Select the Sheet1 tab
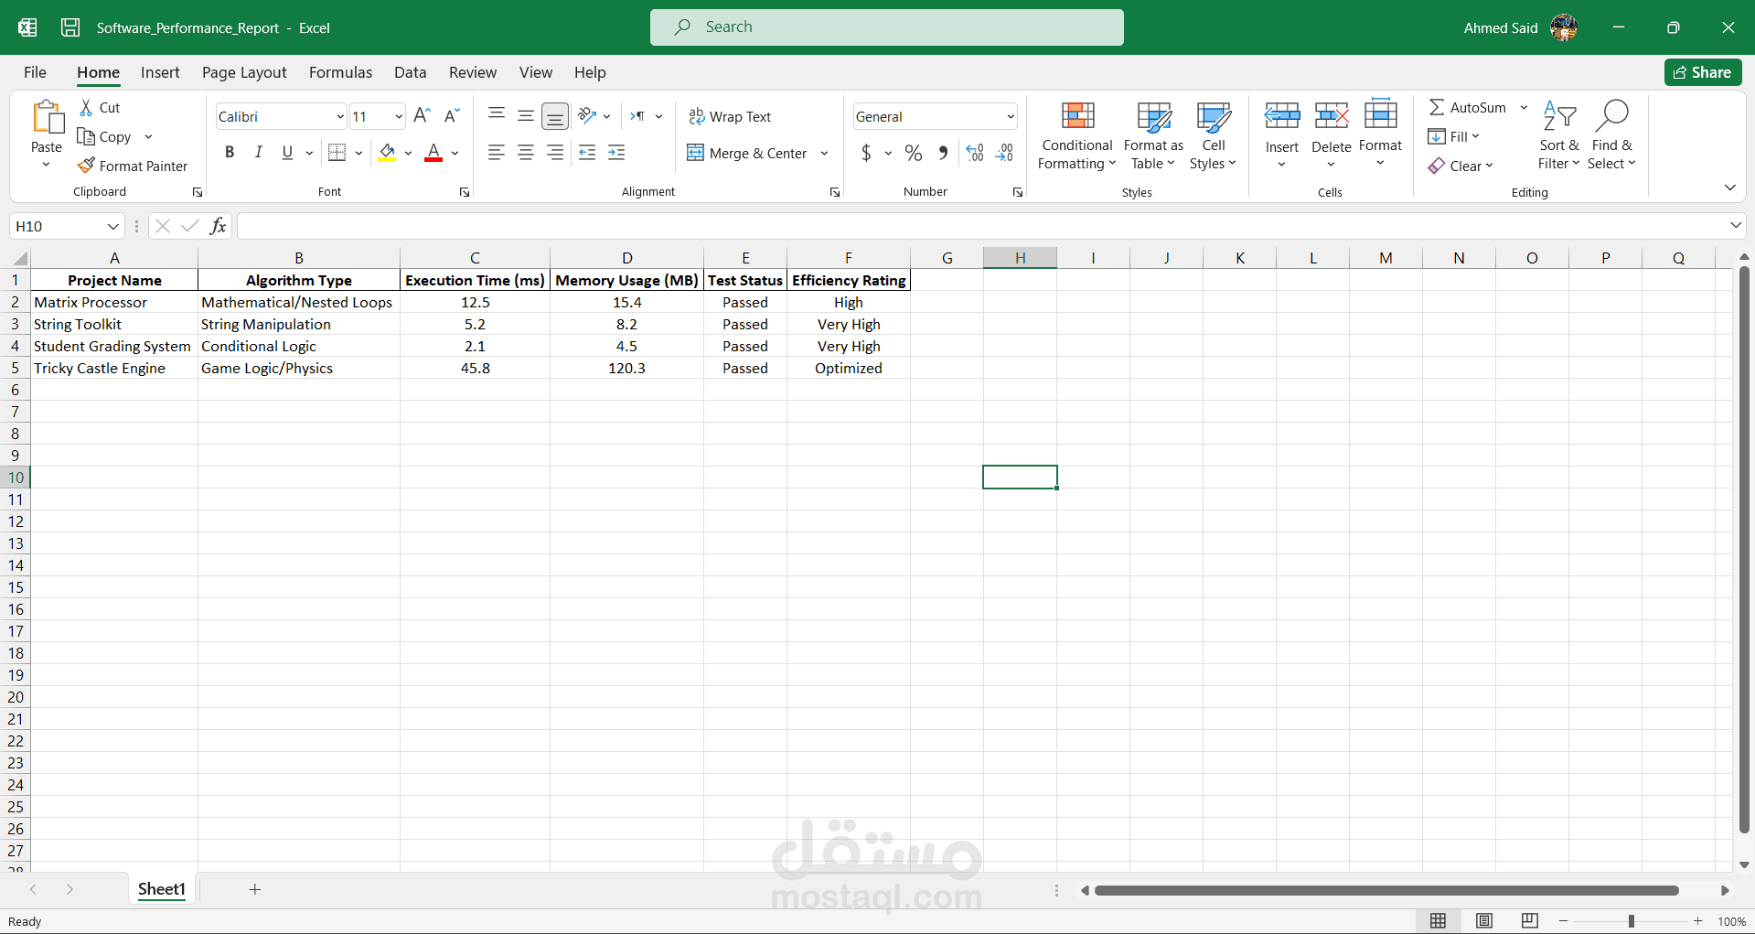Image resolution: width=1755 pixels, height=934 pixels. 162,889
